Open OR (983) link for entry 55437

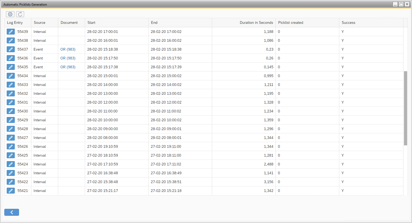click(68, 49)
